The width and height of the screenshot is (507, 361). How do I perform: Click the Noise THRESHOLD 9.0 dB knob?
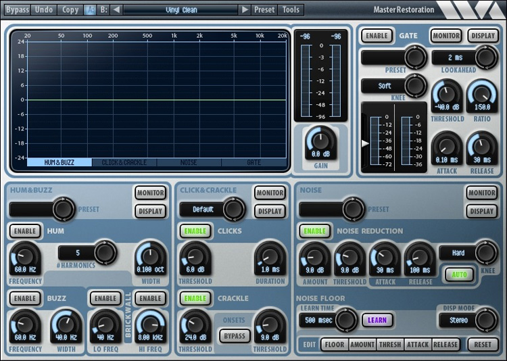pos(349,259)
